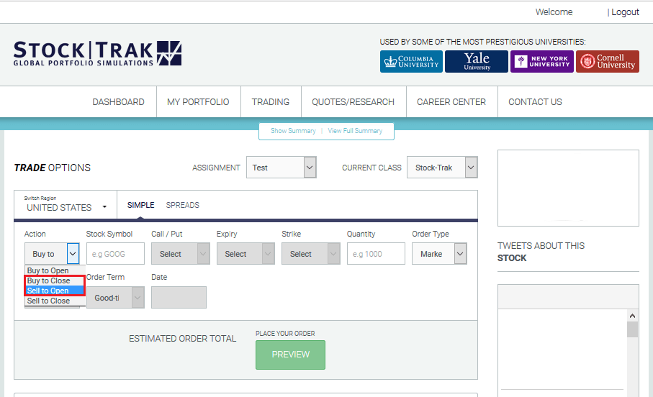Open the New York University badge
This screenshot has width=653, height=397.
pyautogui.click(x=542, y=62)
